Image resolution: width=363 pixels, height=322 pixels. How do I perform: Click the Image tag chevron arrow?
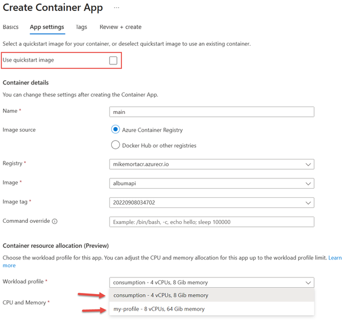pyautogui.click(x=308, y=203)
